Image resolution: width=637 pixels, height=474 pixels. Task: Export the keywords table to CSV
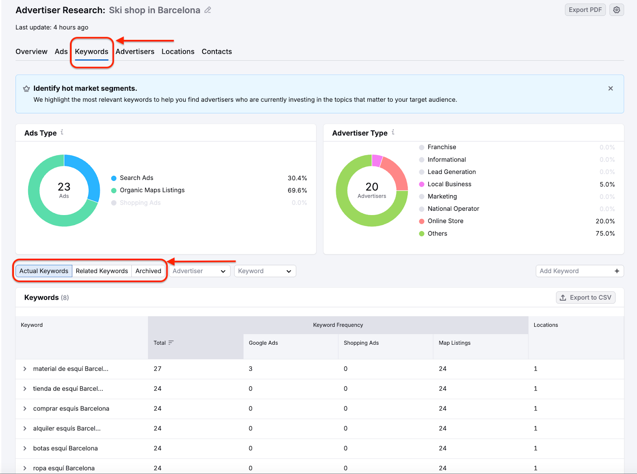click(x=585, y=297)
